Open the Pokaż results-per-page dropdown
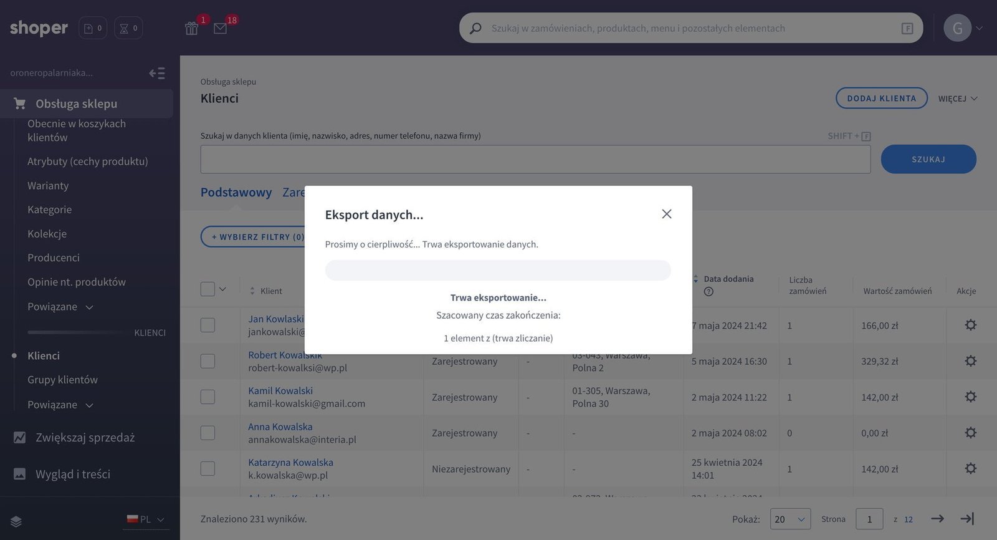 click(x=789, y=519)
